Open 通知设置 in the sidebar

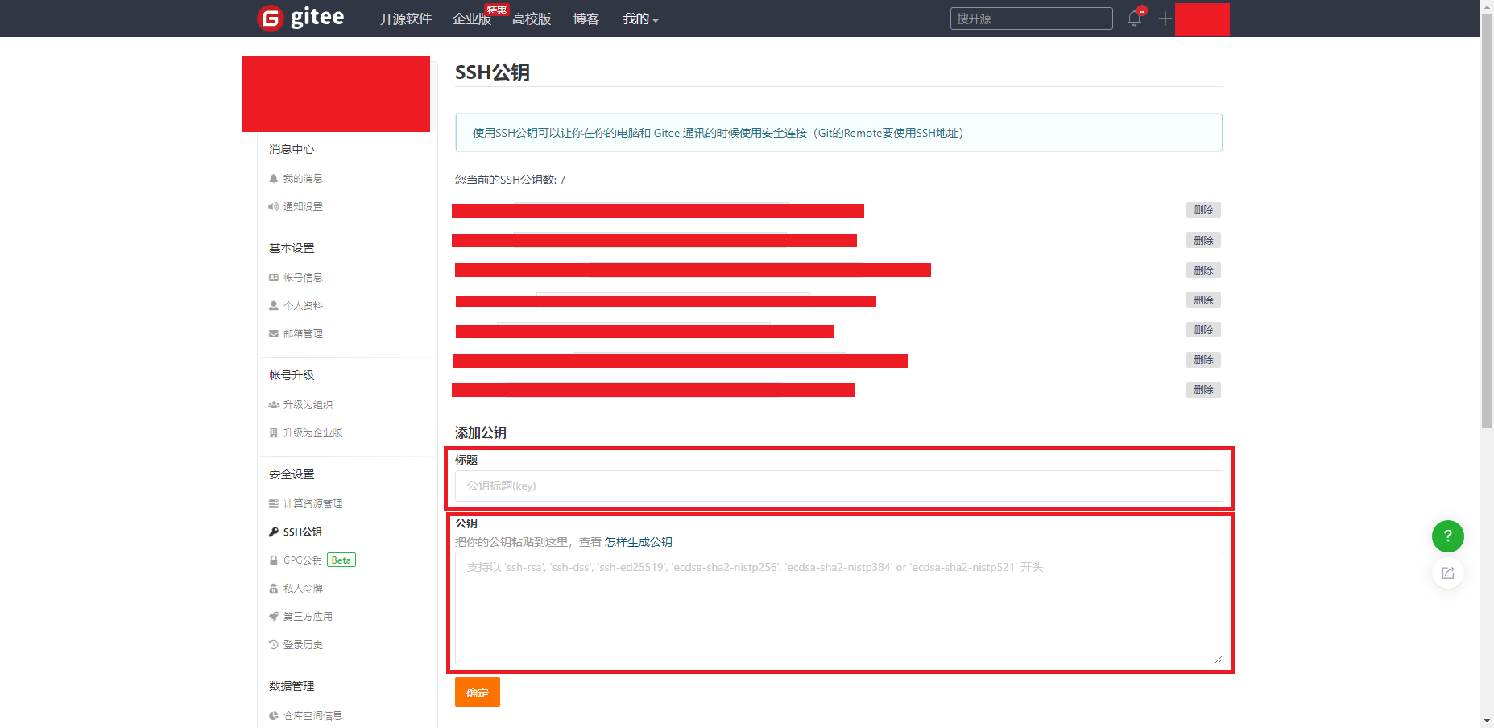tap(302, 207)
